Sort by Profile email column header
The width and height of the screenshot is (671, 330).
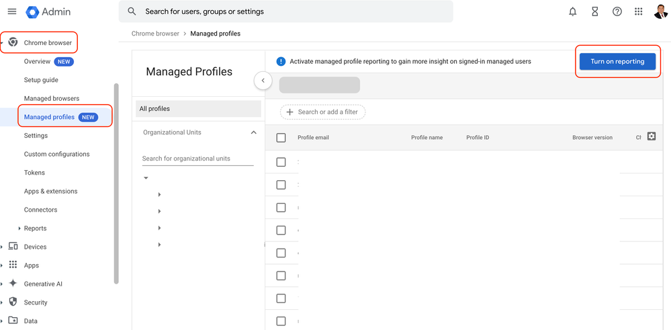(313, 137)
